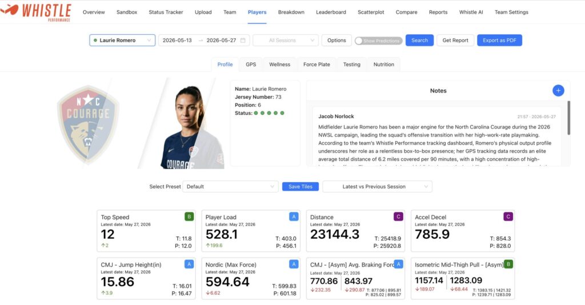This screenshot has height=305, width=585.
Task: Go to the Upload page
Action: [x=203, y=12]
